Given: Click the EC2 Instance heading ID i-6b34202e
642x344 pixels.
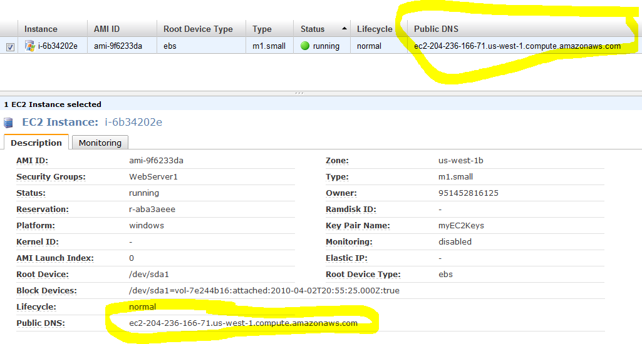Looking at the screenshot, I should pos(133,122).
